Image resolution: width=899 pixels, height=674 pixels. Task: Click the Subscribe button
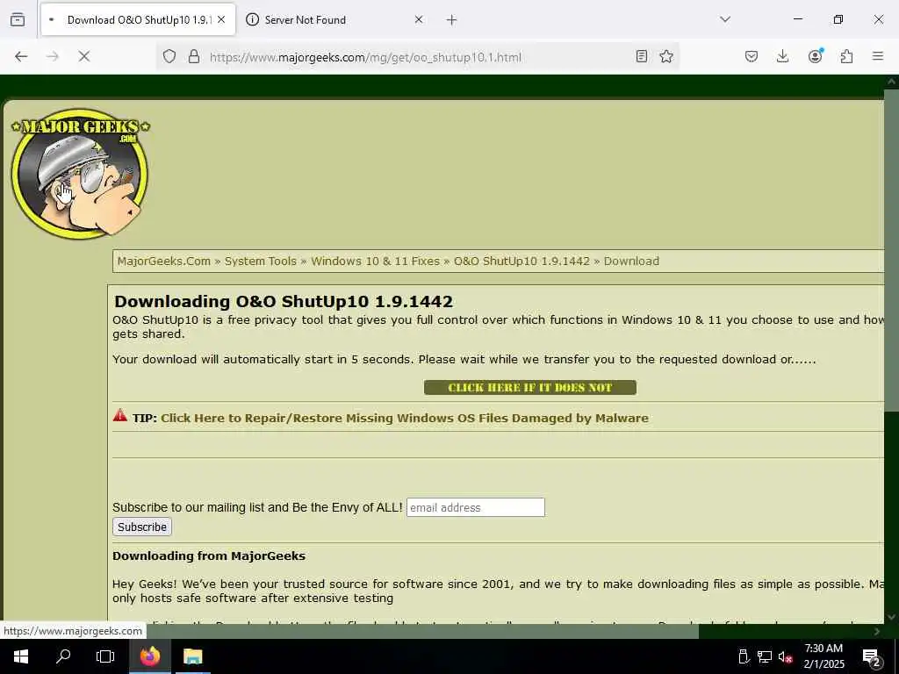pyautogui.click(x=142, y=527)
